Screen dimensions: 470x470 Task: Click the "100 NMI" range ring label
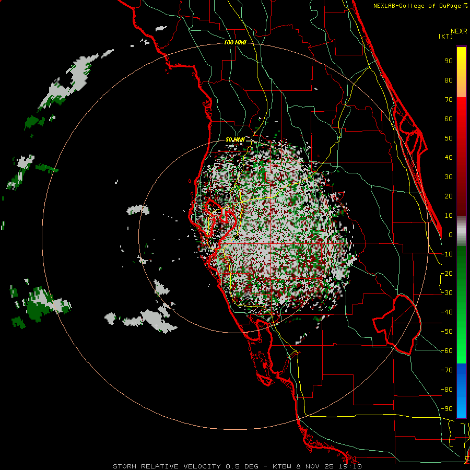235,42
